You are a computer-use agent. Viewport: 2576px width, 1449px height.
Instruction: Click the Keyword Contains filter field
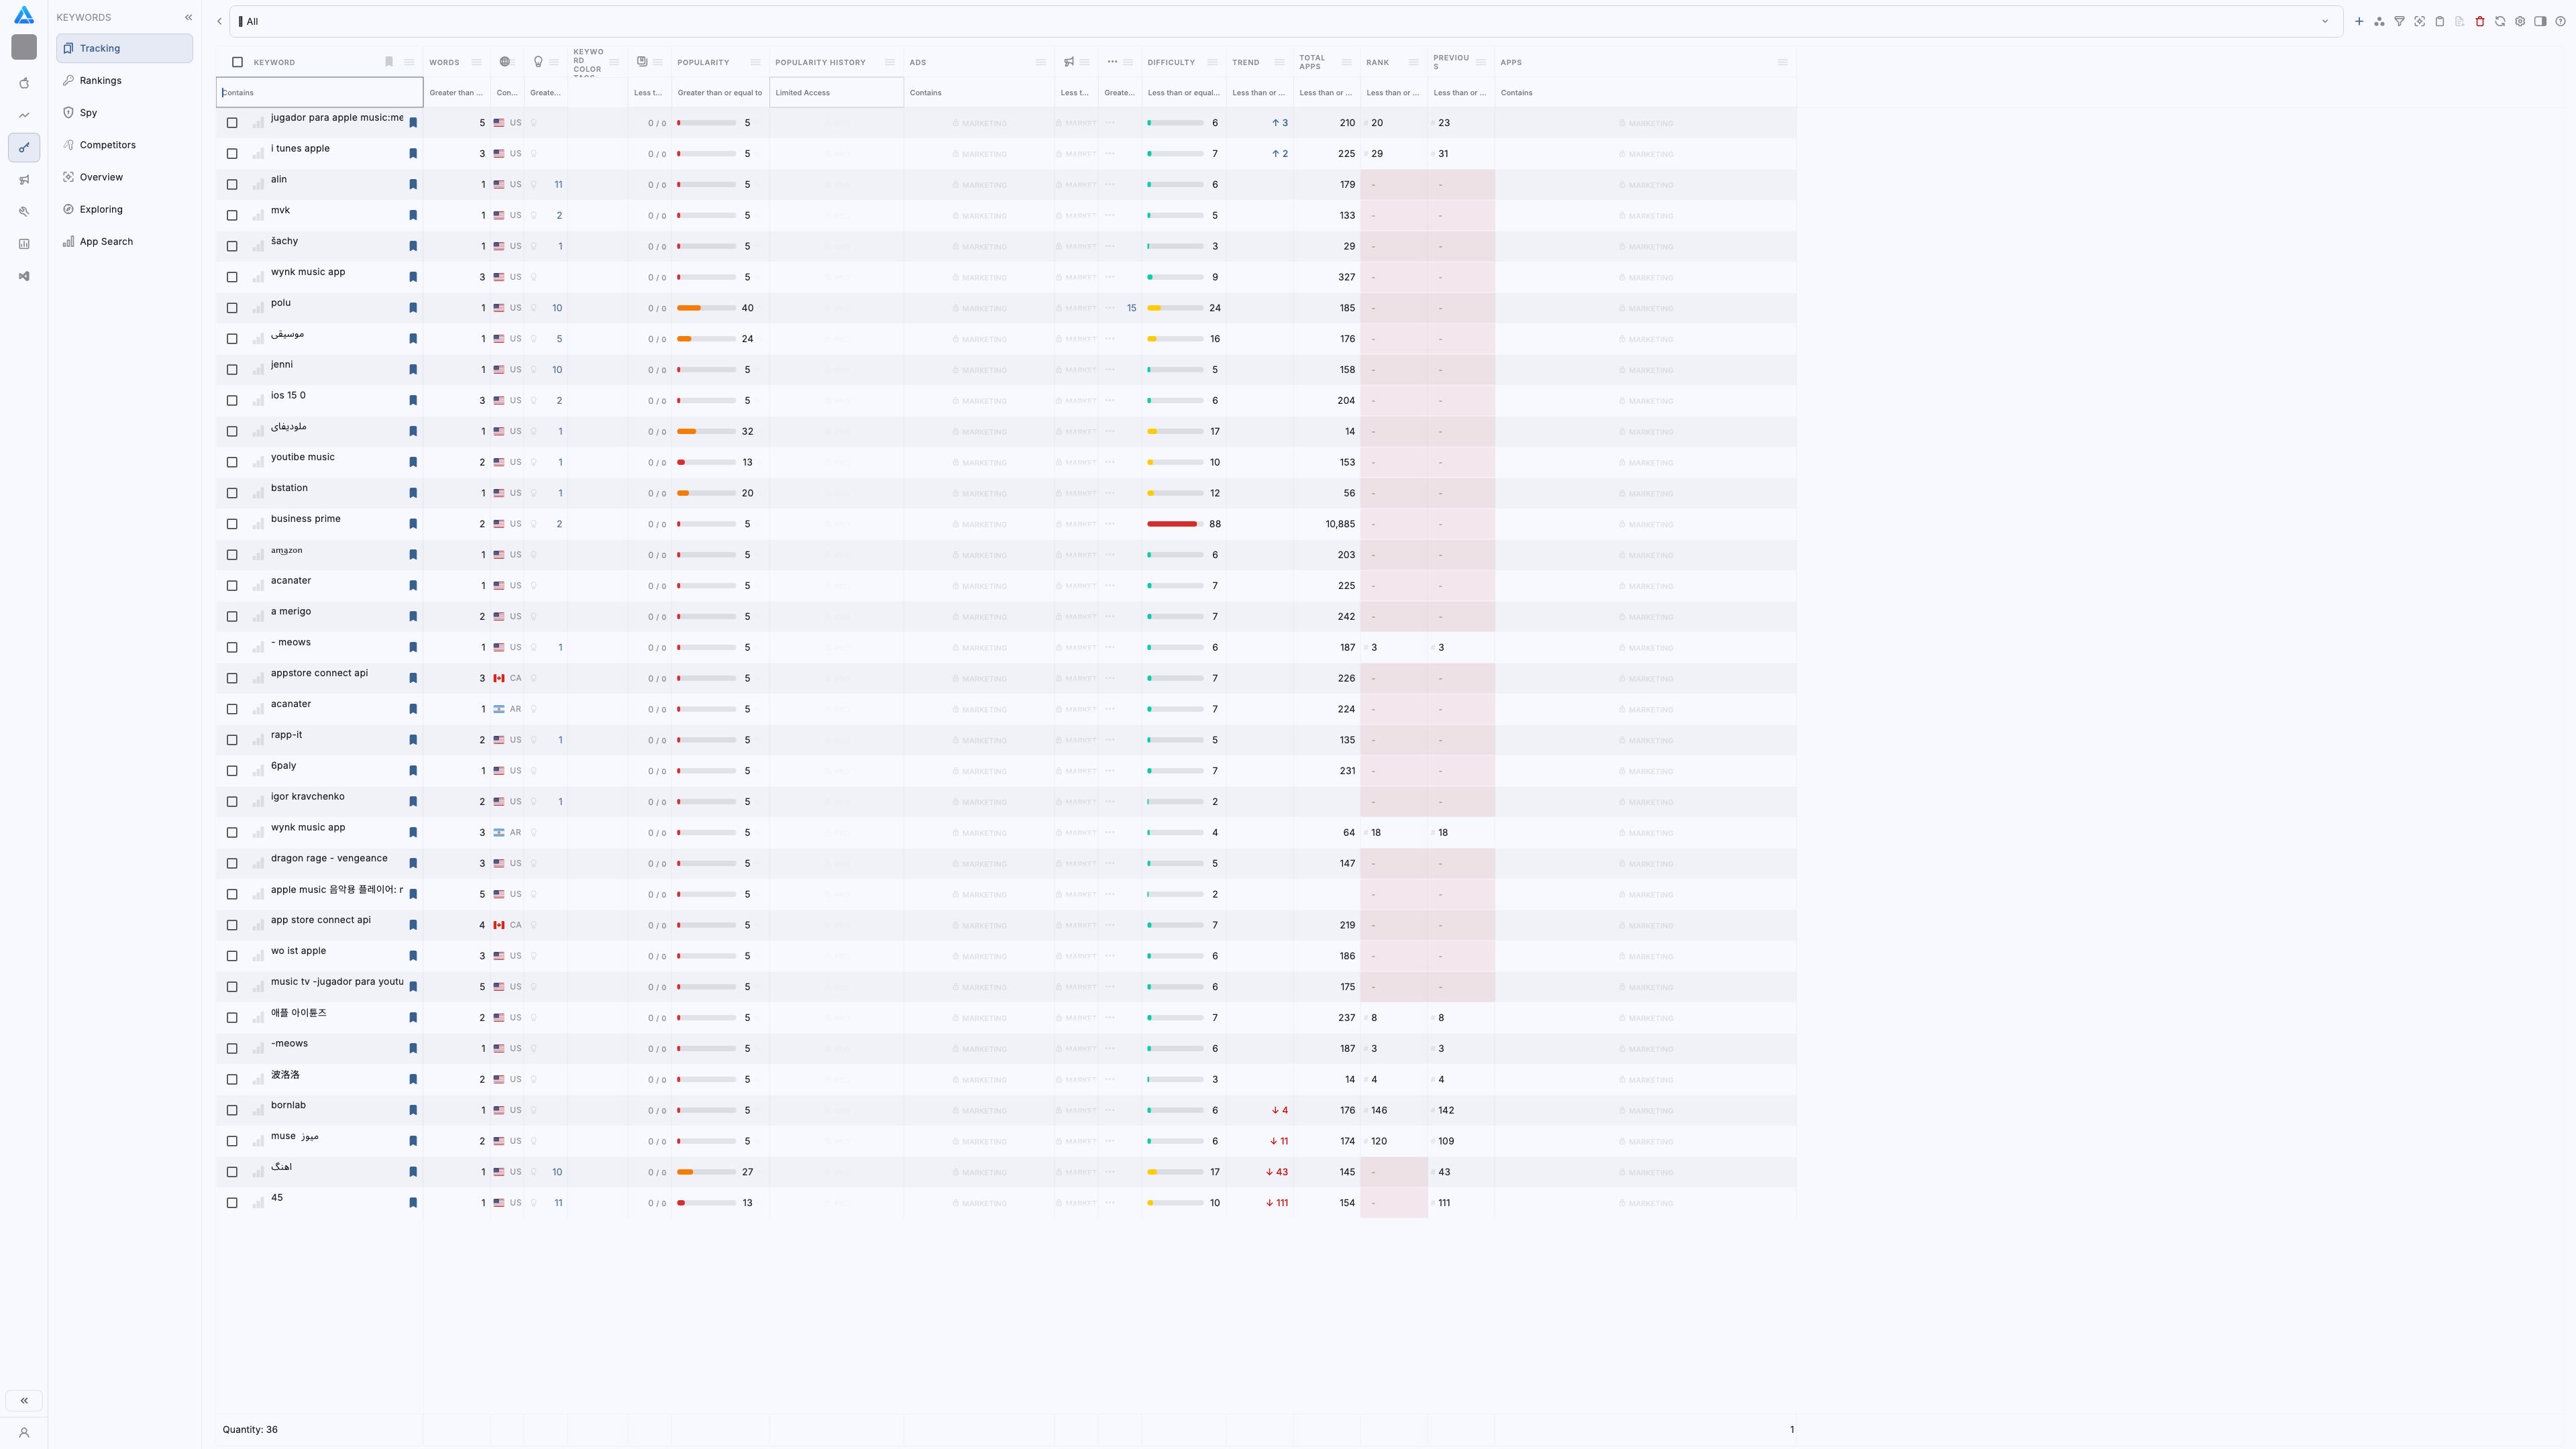(319, 92)
